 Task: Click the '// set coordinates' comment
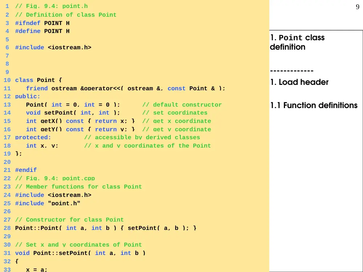[175, 113]
